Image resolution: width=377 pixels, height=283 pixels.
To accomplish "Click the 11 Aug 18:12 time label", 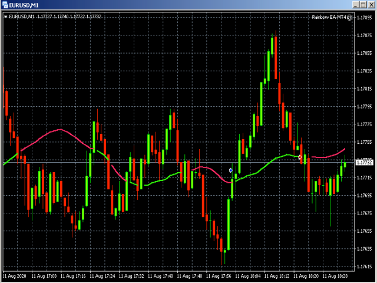I will tap(277, 276).
